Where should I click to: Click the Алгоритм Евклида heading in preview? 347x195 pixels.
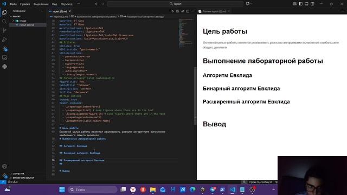[227, 75]
